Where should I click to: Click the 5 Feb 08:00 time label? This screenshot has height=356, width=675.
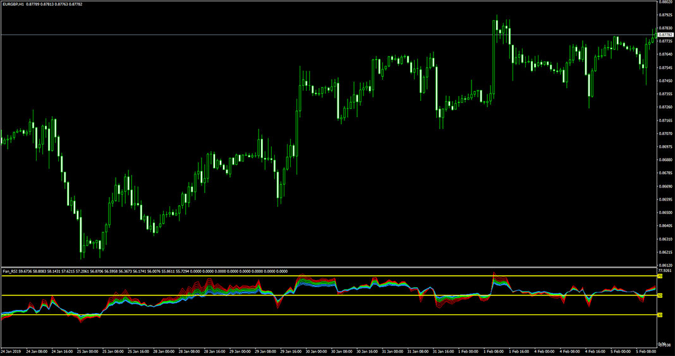646,351
